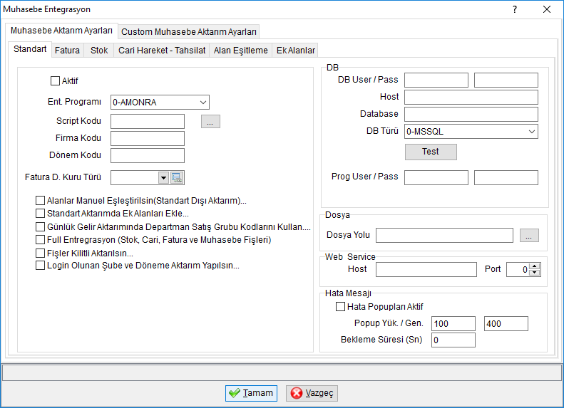564x408 pixels.
Task: Enable Günlük Gelir Aktarımında Departman Satış Grubu option
Action: 40,227
